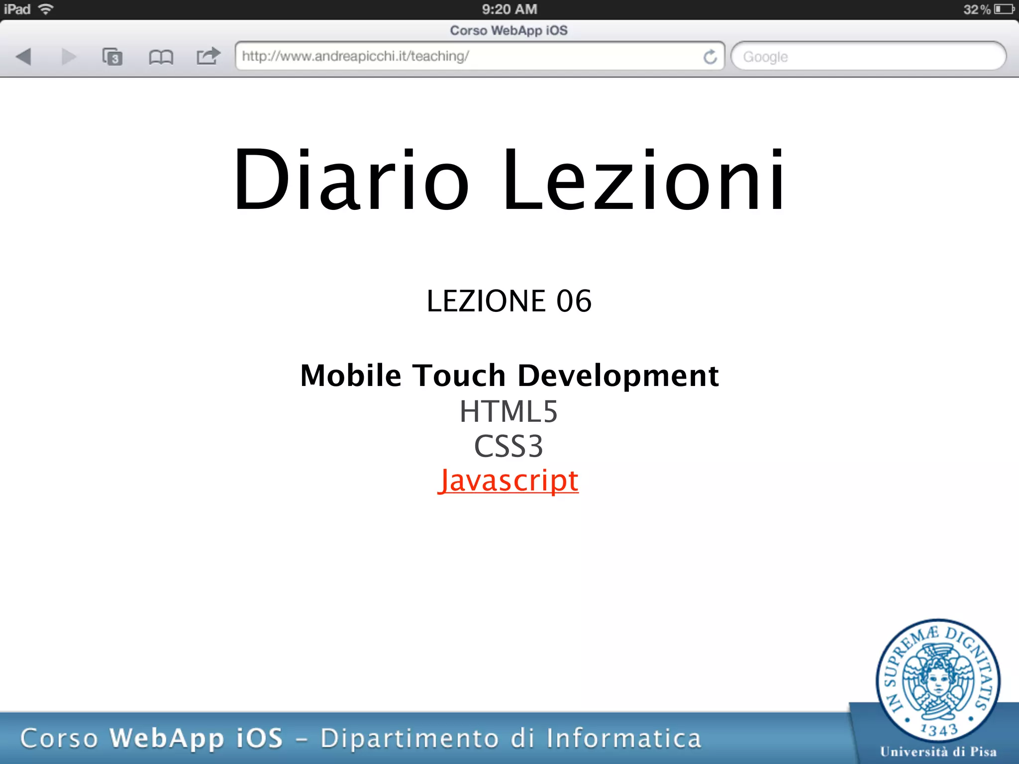Image resolution: width=1019 pixels, height=764 pixels.
Task: Tap the Safari forward arrow
Action: pyautogui.click(x=69, y=57)
